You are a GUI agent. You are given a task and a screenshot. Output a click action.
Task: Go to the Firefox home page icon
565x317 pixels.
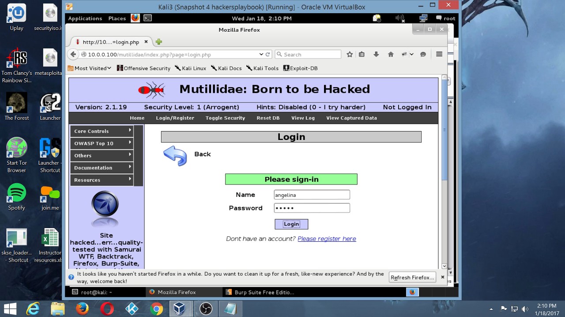click(391, 54)
